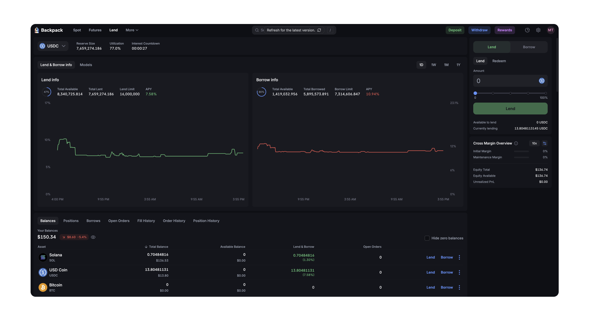
Task: Open margin settings sliders icon
Action: (x=545, y=143)
